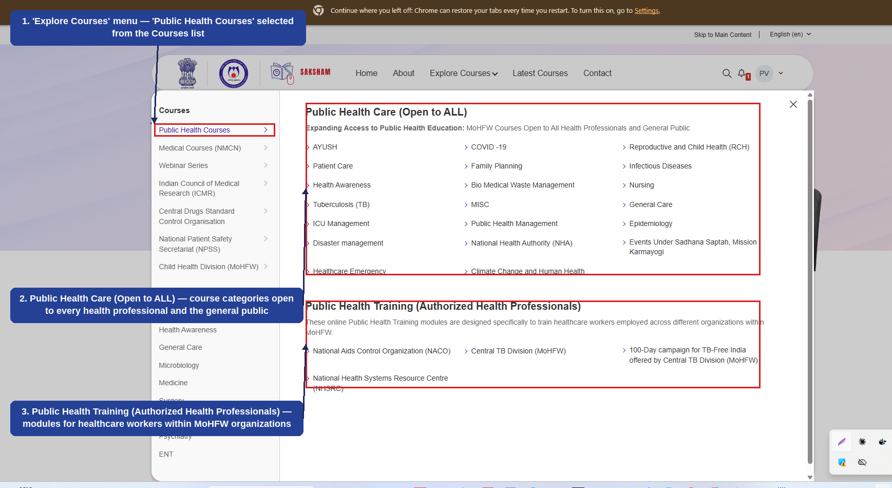Viewport: 892px width, 488px height.
Task: Click the Chrome icon in the restore banner
Action: pyautogui.click(x=318, y=10)
